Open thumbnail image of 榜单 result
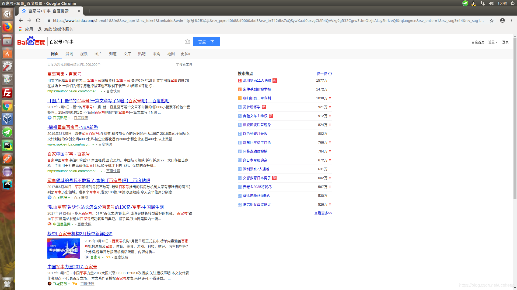Image resolution: width=517 pixels, height=290 pixels. click(64, 248)
